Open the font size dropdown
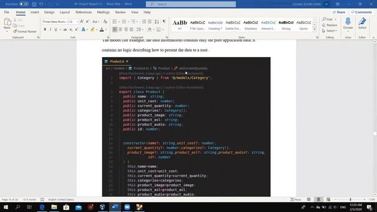This screenshot has height=212, width=377. point(77,22)
